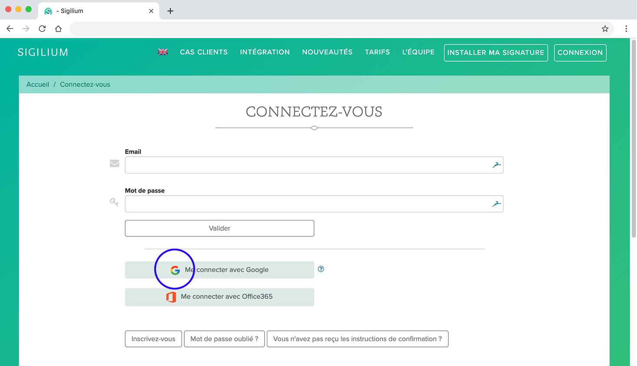Open the NOUVEAUTÉS section
This screenshot has height=366, width=637.
(327, 52)
